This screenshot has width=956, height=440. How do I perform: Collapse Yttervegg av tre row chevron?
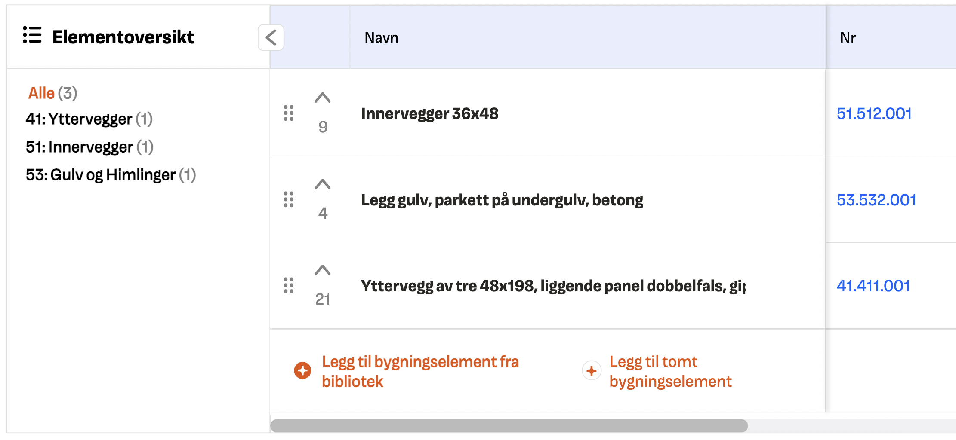[x=323, y=270]
